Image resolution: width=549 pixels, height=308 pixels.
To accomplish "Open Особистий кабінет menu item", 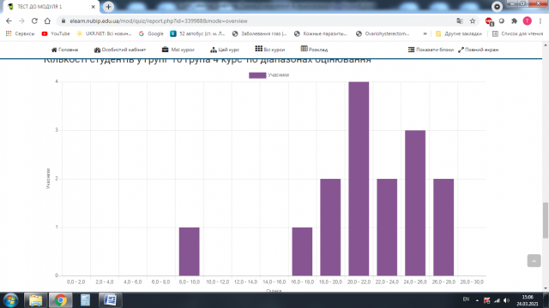I will pyautogui.click(x=120, y=50).
